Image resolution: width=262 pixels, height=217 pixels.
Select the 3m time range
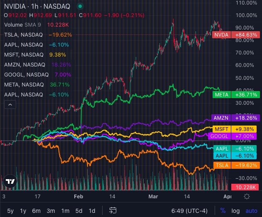(x=51, y=210)
